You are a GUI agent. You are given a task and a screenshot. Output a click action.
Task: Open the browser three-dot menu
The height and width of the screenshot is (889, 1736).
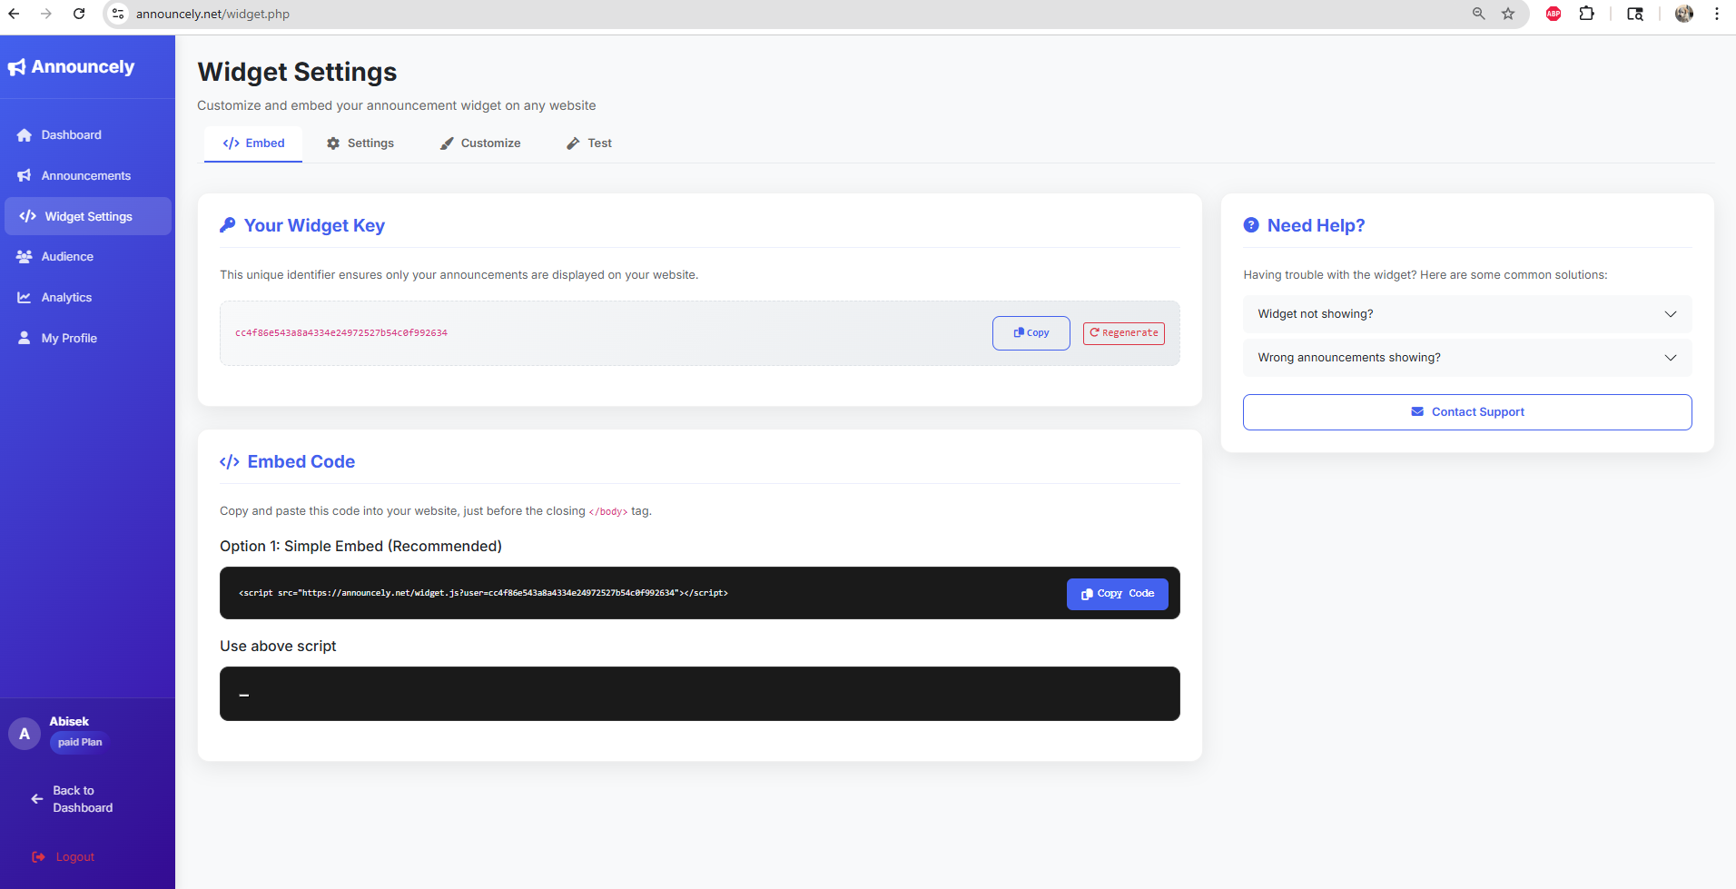(x=1717, y=14)
